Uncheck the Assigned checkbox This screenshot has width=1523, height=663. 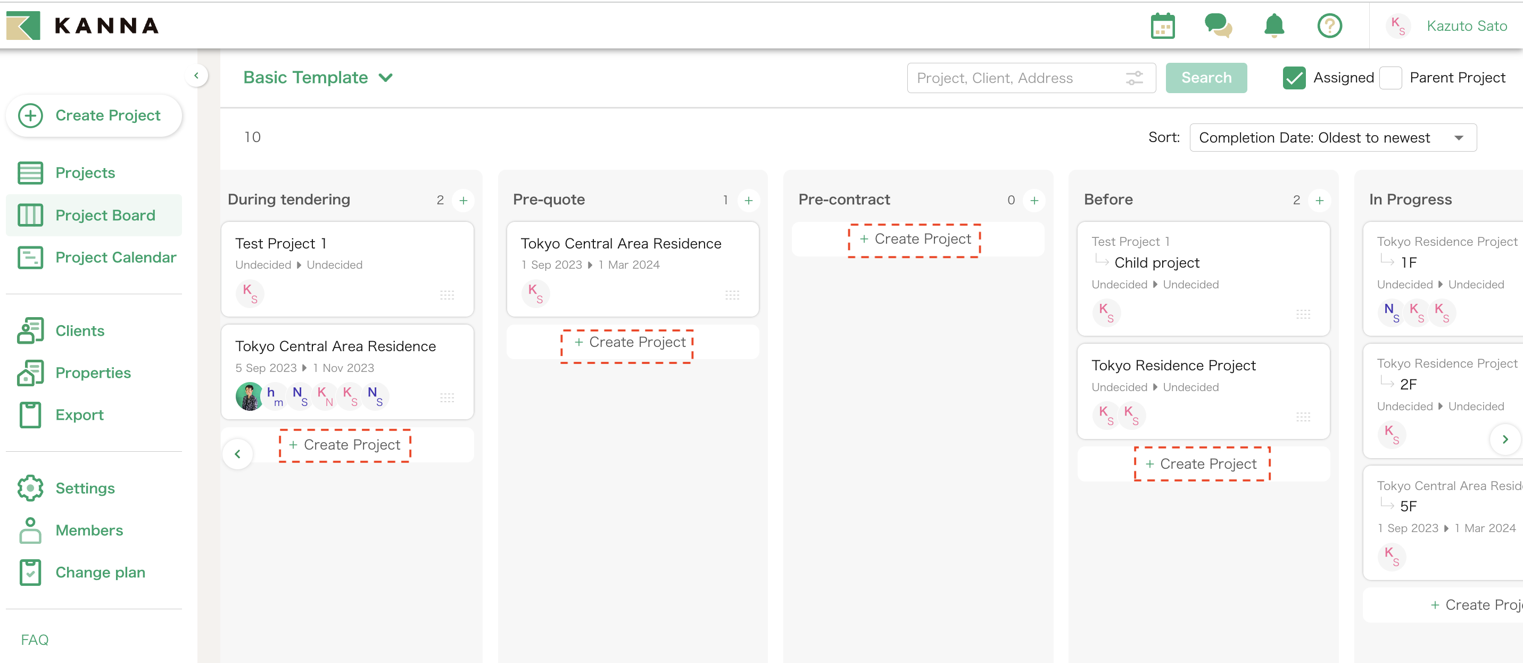click(1294, 78)
